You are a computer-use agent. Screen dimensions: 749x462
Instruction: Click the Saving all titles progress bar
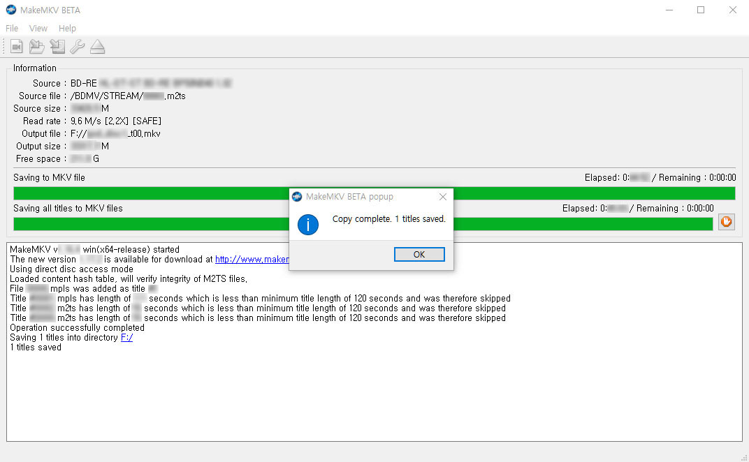[363, 224]
